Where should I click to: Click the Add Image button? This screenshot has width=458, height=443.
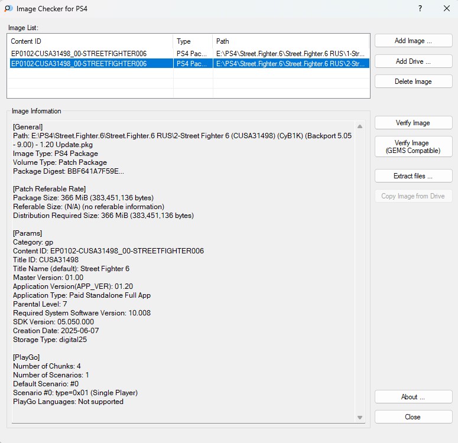[413, 41]
